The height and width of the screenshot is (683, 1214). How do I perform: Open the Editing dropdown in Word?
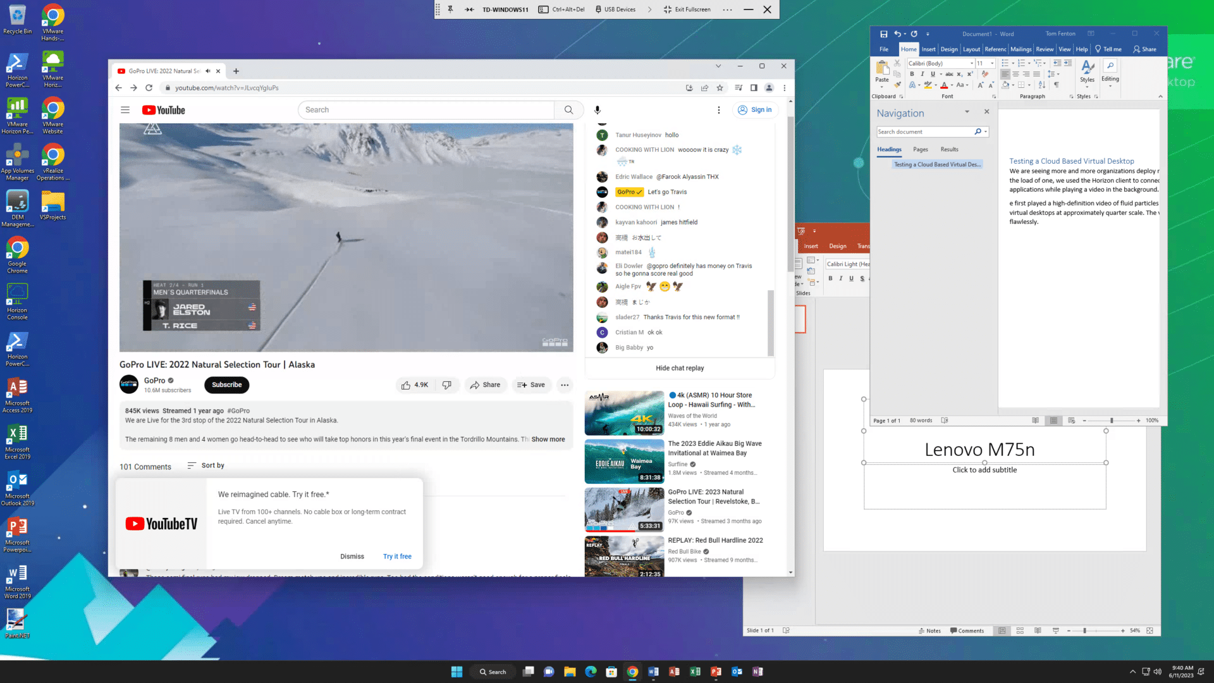pyautogui.click(x=1110, y=75)
